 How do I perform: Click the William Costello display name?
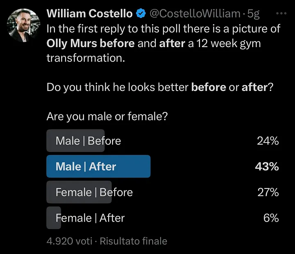pyautogui.click(x=90, y=14)
